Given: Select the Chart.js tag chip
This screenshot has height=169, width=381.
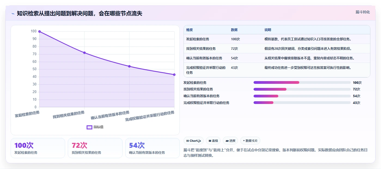Looking at the screenshot, I should [194, 141].
